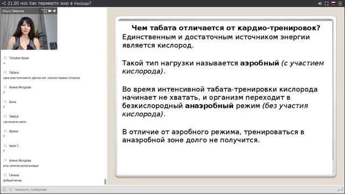345x194 pixels.
Task: Click the slide heading about табата
Action: coord(226,28)
